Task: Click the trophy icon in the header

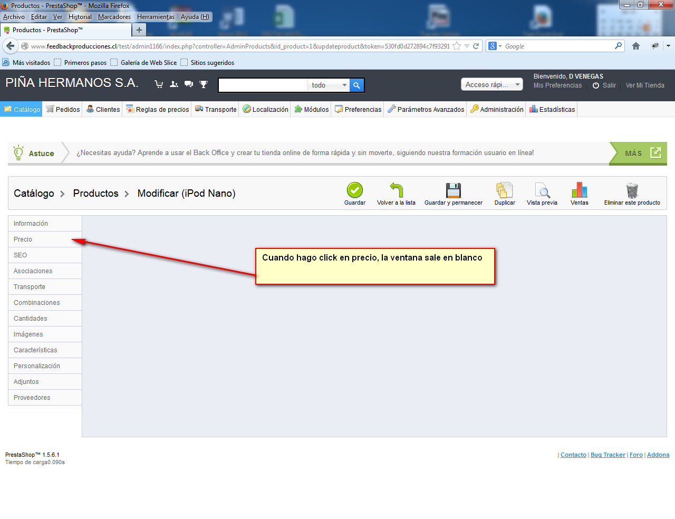Action: click(204, 84)
